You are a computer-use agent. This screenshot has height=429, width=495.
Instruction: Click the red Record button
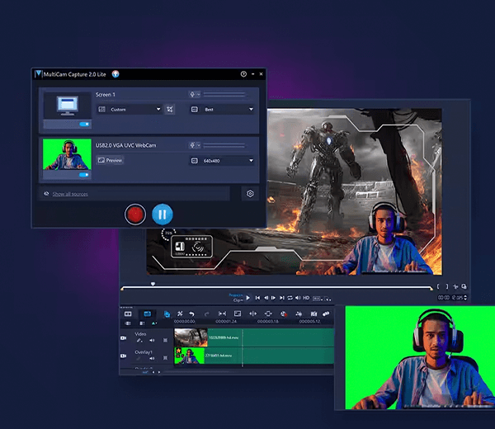(135, 214)
